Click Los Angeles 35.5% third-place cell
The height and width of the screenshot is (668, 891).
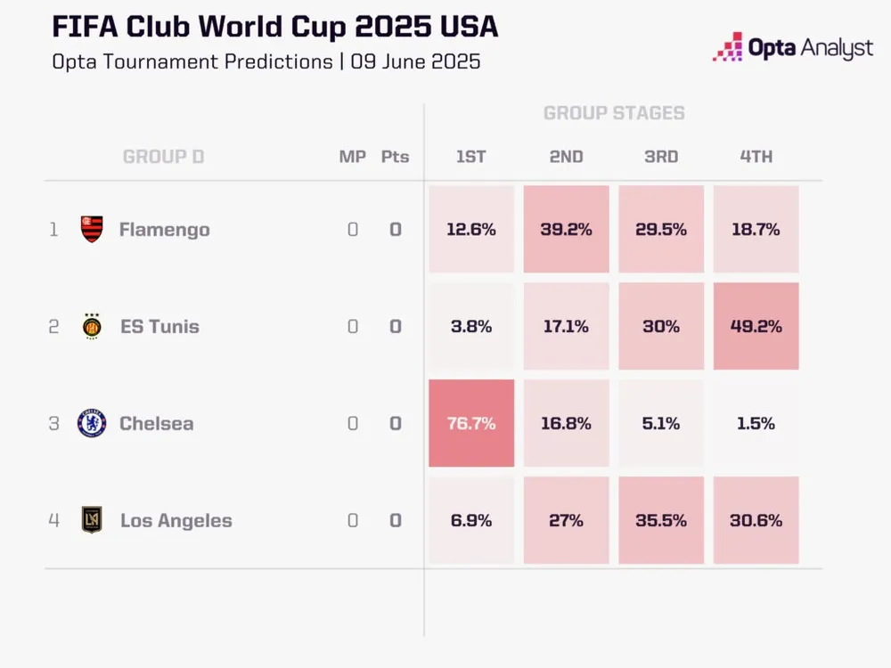point(661,520)
